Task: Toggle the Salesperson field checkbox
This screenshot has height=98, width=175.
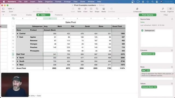Action: (x=142, y=30)
